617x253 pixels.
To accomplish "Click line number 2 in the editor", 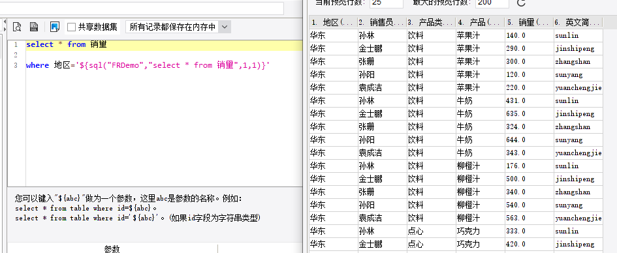I will (16, 55).
